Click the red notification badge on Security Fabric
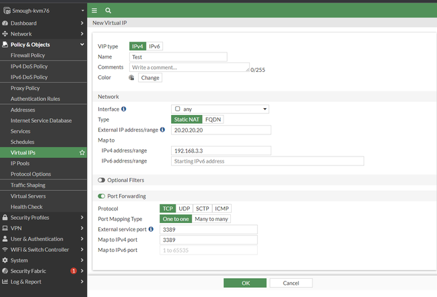 [x=73, y=271]
